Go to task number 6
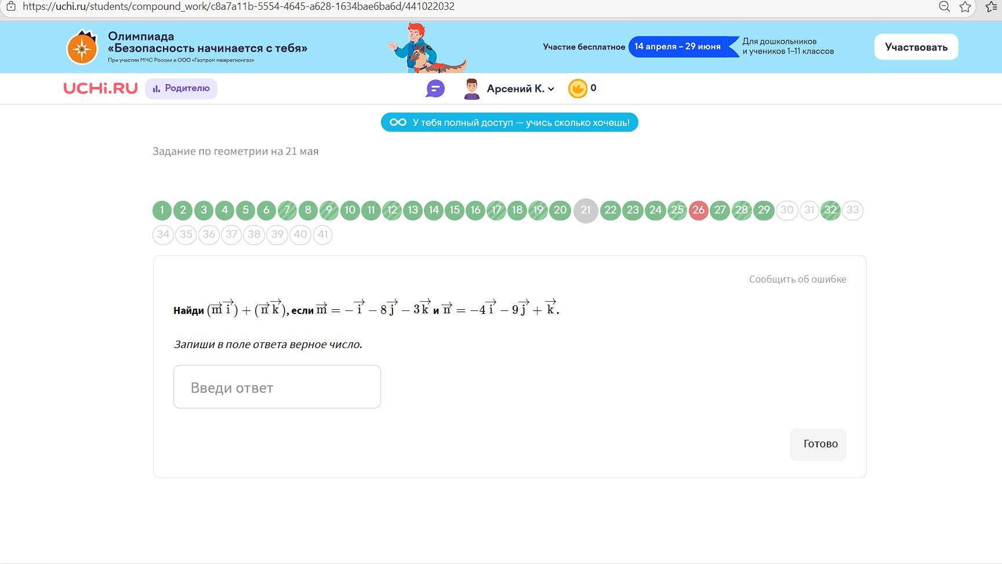The height and width of the screenshot is (564, 1002). point(266,210)
